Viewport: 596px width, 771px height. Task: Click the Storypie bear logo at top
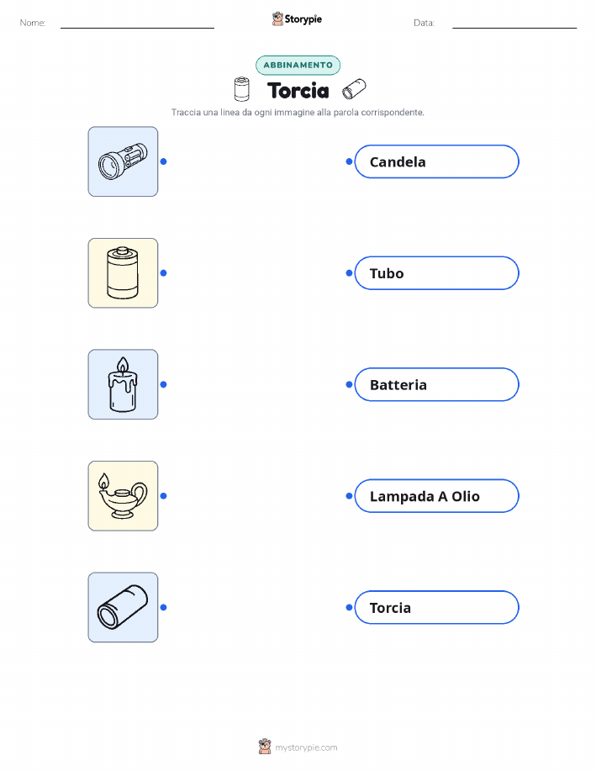[x=277, y=18]
